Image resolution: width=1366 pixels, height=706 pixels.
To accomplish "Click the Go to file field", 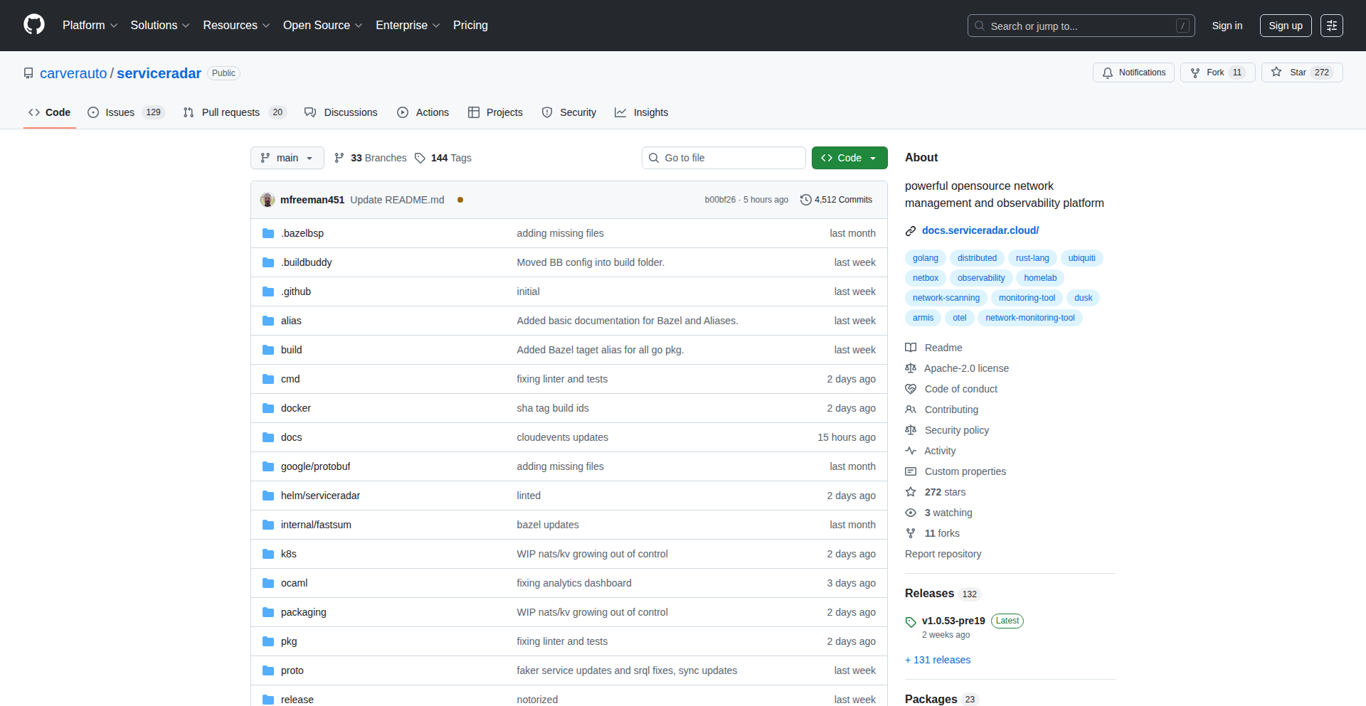I will pyautogui.click(x=724, y=158).
